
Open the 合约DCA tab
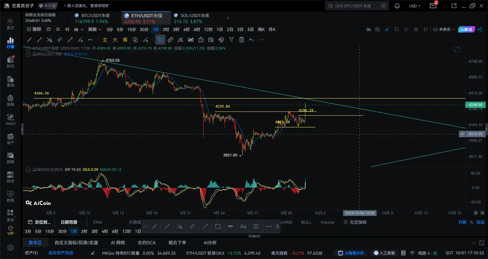point(147,243)
